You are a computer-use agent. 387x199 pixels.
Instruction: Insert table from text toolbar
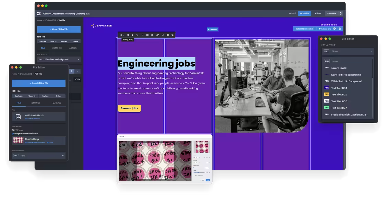(168, 35)
